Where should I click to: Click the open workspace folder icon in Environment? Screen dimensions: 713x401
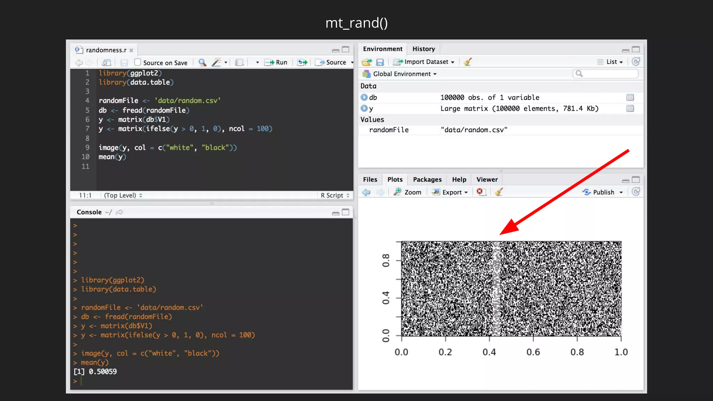click(367, 62)
